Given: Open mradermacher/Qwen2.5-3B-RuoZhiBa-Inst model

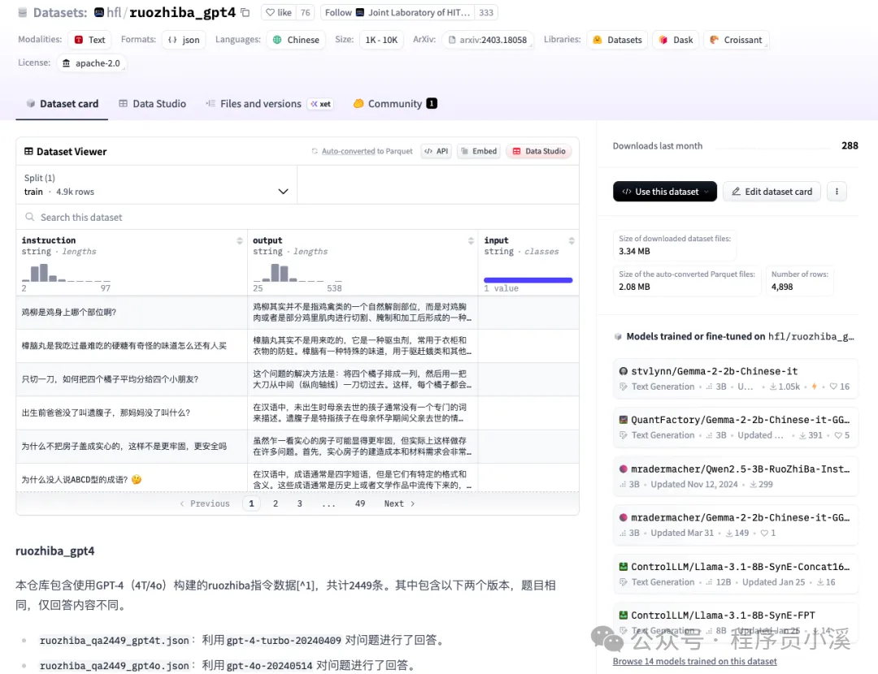Looking at the screenshot, I should coord(736,476).
